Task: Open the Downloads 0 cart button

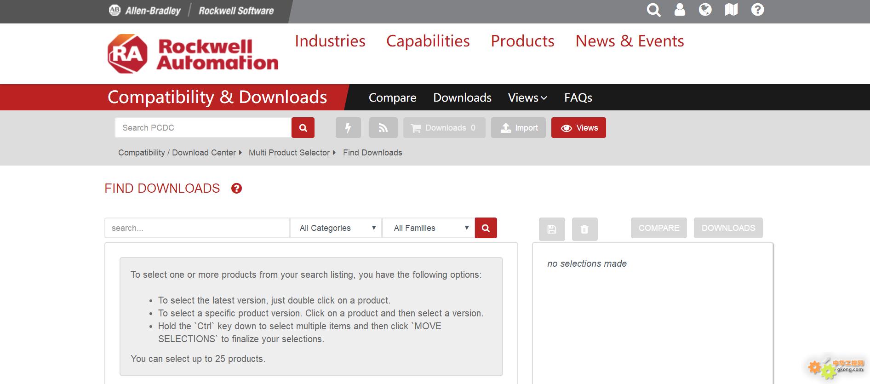Action: coord(444,128)
